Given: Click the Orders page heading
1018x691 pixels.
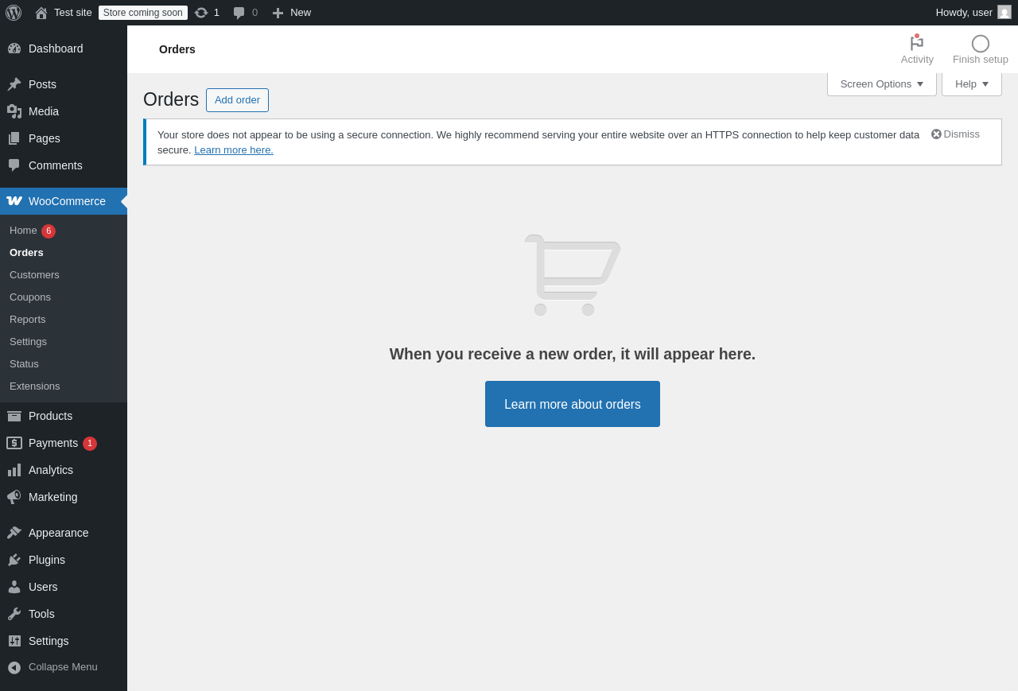Looking at the screenshot, I should pyautogui.click(x=171, y=100).
